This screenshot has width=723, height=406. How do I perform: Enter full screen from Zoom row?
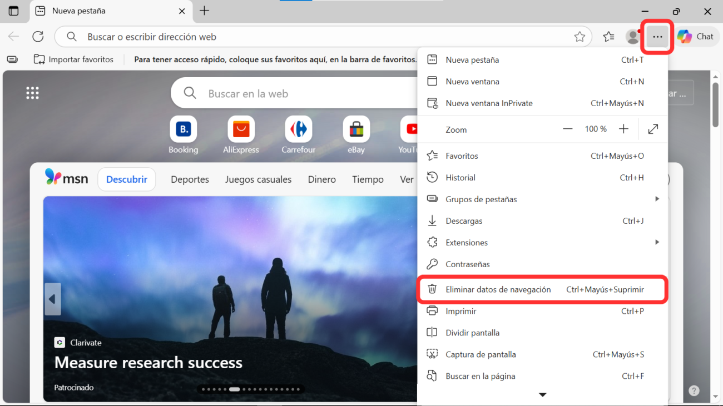pyautogui.click(x=653, y=129)
